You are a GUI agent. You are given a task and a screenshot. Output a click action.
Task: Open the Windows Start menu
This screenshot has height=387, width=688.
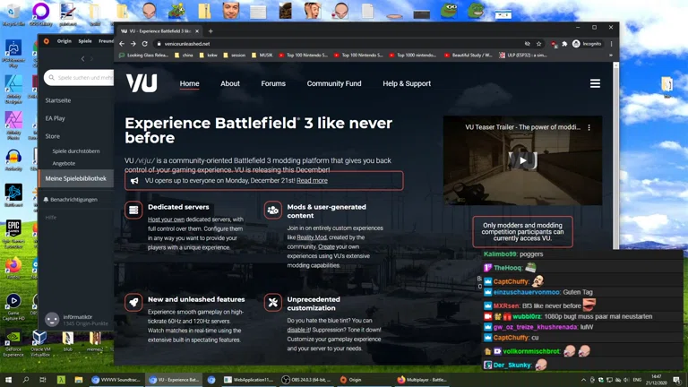pyautogui.click(x=8, y=380)
